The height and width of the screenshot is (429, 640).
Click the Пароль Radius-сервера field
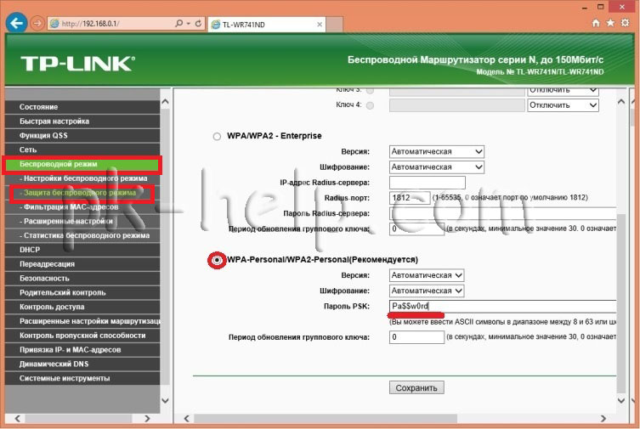click(502, 213)
